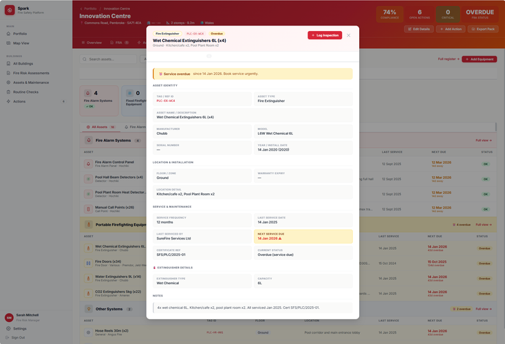Open the Fire Alarm Control Panel row
The height and width of the screenshot is (344, 505).
pyautogui.click(x=288, y=164)
